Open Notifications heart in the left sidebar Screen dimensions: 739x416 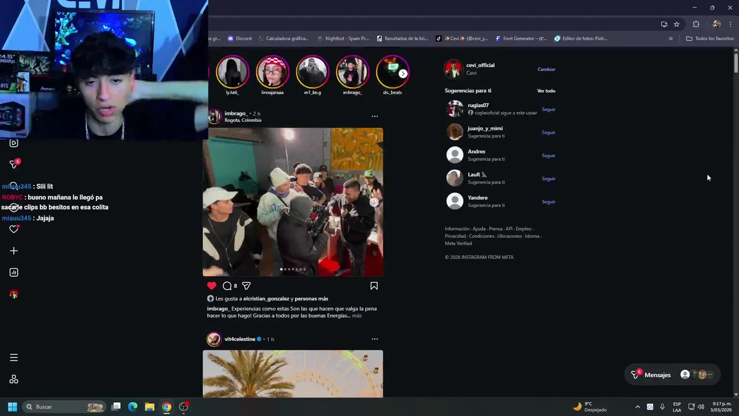tap(14, 229)
